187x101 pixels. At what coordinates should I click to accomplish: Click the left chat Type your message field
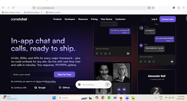[112, 49]
